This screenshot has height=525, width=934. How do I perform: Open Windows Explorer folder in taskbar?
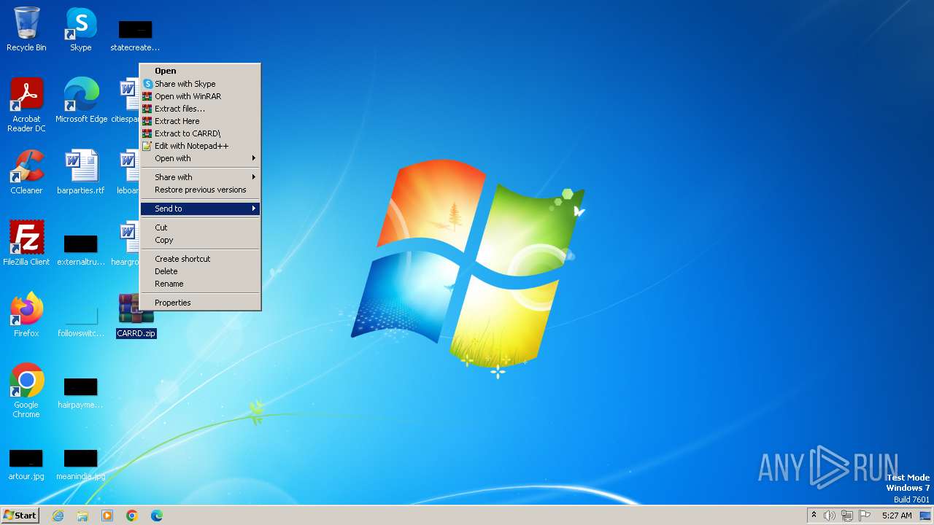(x=82, y=516)
